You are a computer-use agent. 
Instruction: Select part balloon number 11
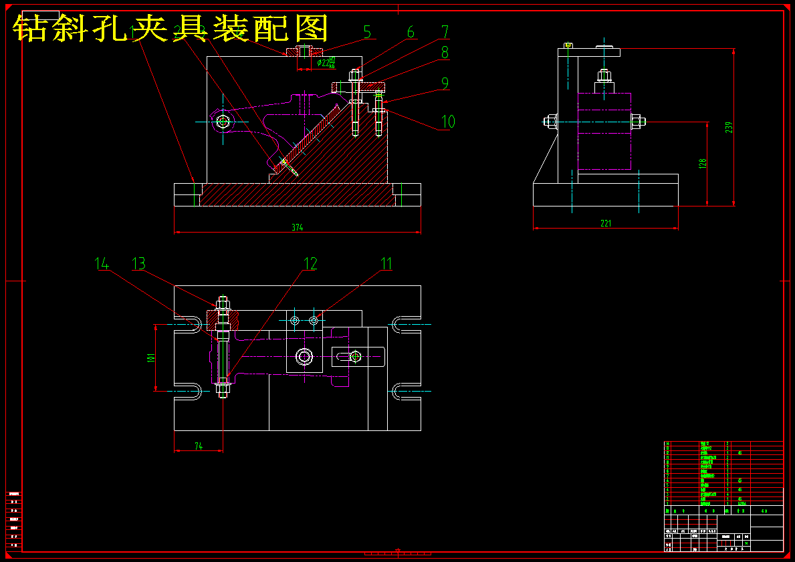387,263
